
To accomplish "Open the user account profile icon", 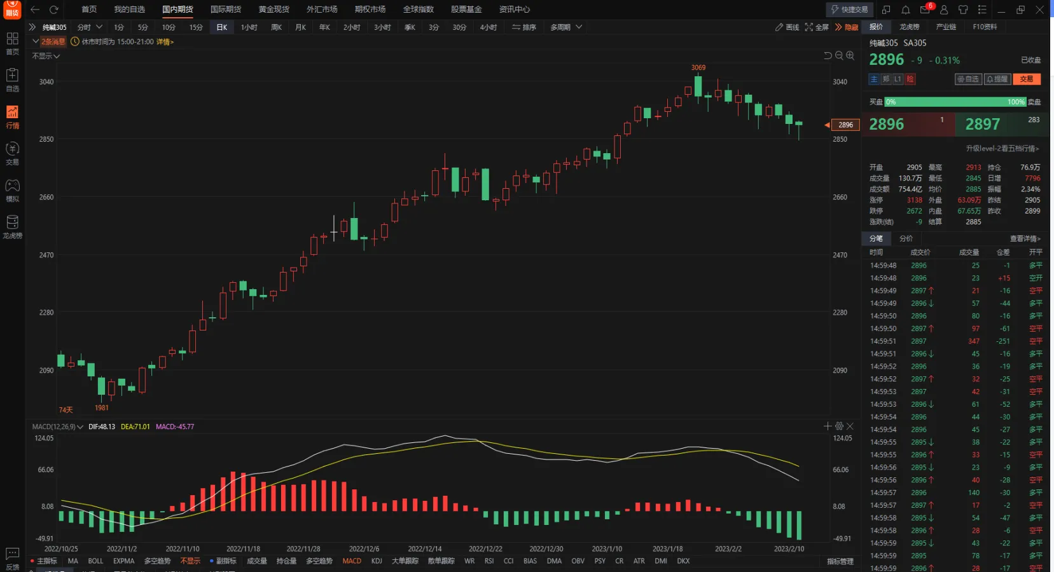I will (x=944, y=10).
